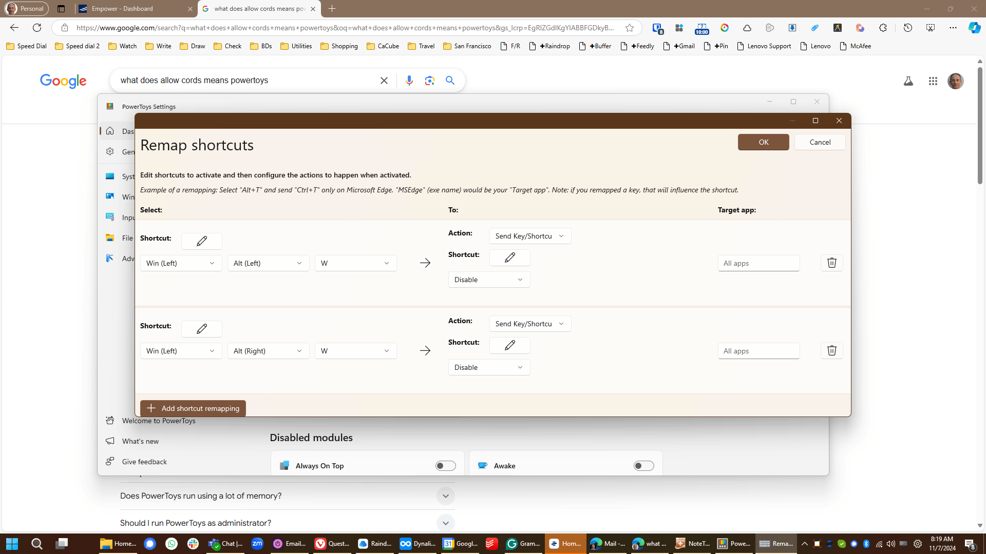Delete the first shortcut remapping via trash icon
The height and width of the screenshot is (554, 986).
point(831,263)
